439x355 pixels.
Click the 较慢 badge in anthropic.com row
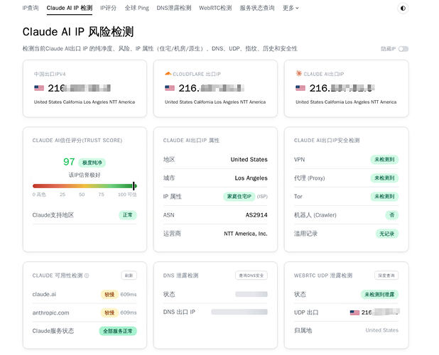point(109,312)
